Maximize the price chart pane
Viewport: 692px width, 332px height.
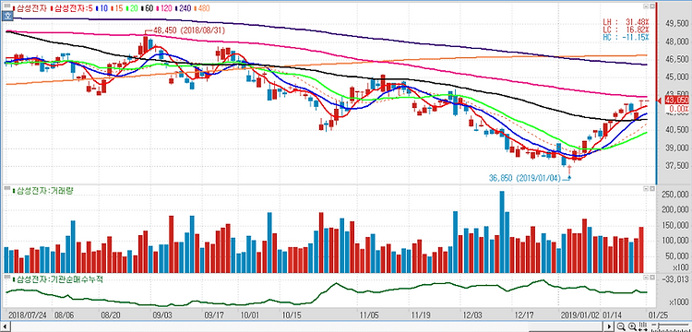tap(645, 7)
